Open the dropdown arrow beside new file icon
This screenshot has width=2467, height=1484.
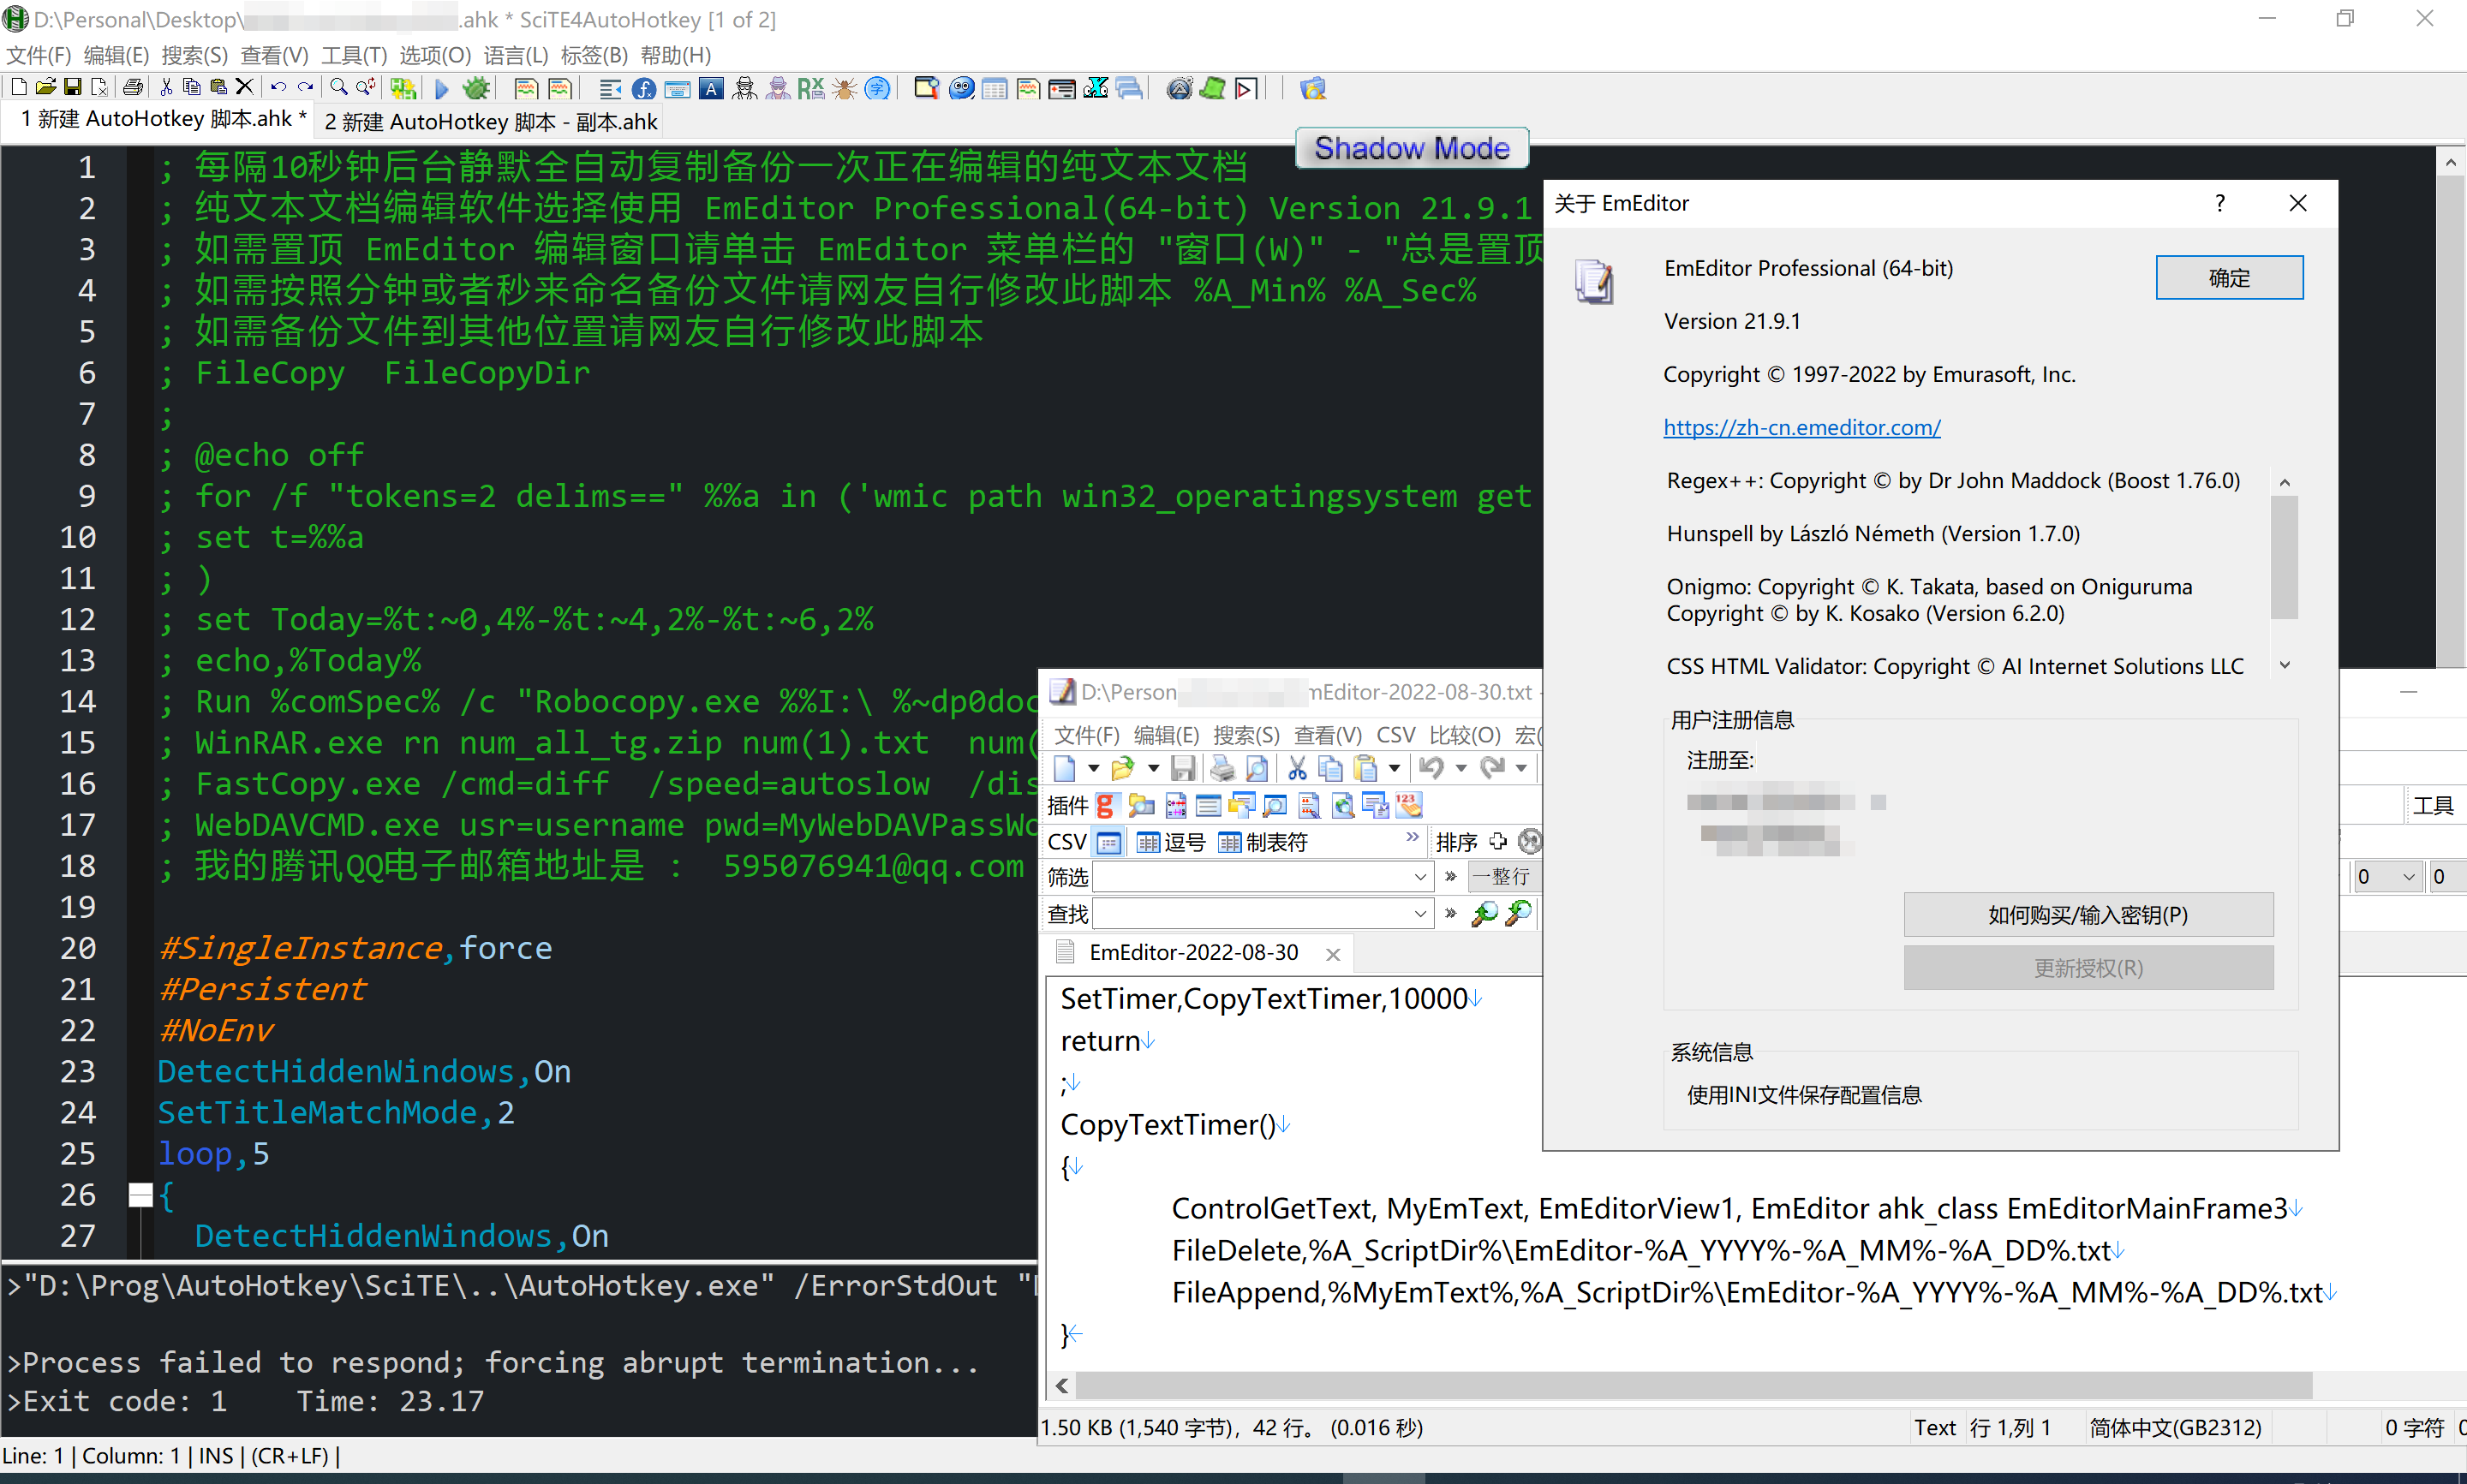pyautogui.click(x=1093, y=768)
